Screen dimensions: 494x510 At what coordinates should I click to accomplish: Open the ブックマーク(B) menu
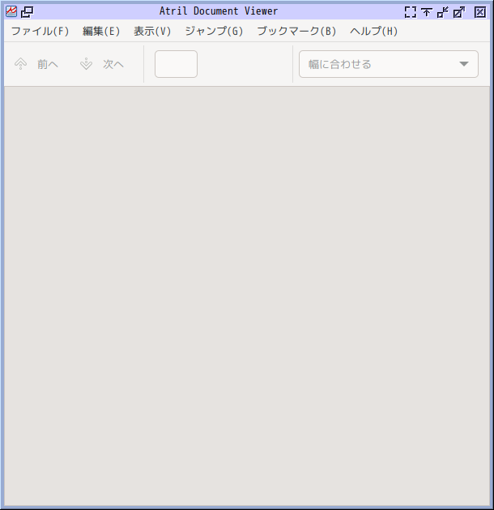[x=296, y=32]
